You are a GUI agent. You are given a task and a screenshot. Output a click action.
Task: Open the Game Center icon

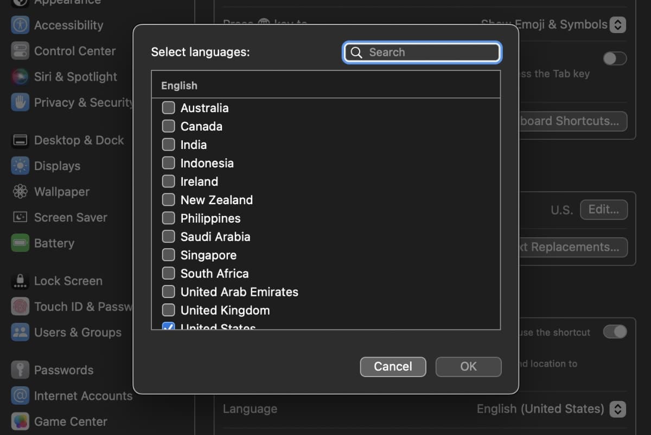point(20,421)
